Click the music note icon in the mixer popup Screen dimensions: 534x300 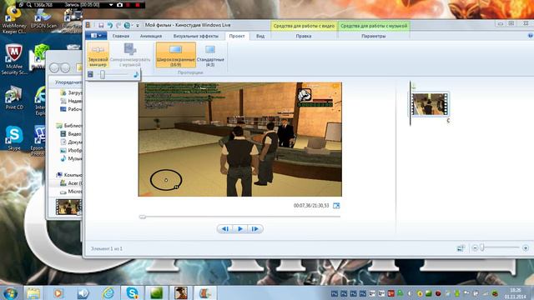pyautogui.click(x=136, y=74)
